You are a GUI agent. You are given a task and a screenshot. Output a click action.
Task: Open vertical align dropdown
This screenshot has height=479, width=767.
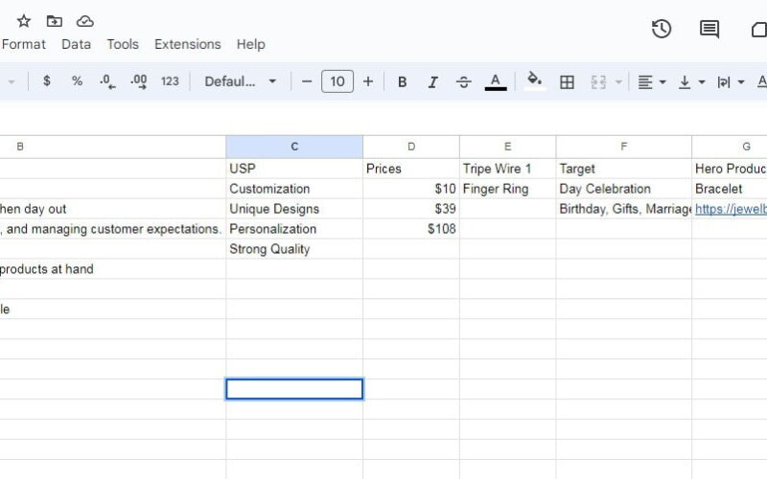pos(691,81)
